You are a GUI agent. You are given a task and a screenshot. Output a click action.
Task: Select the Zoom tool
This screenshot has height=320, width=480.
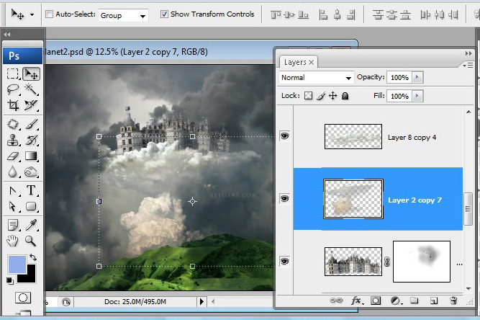click(31, 241)
